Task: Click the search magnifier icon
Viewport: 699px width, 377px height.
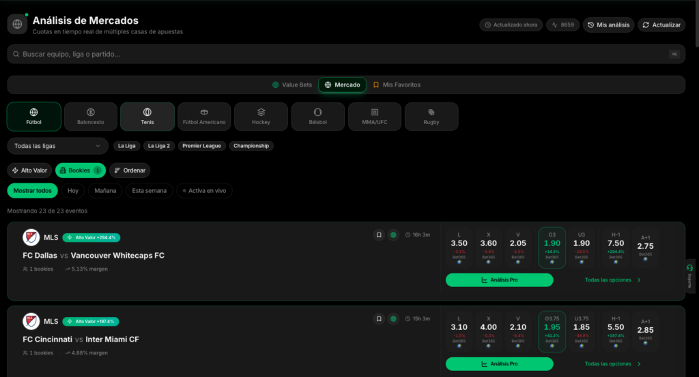Action: (16, 55)
